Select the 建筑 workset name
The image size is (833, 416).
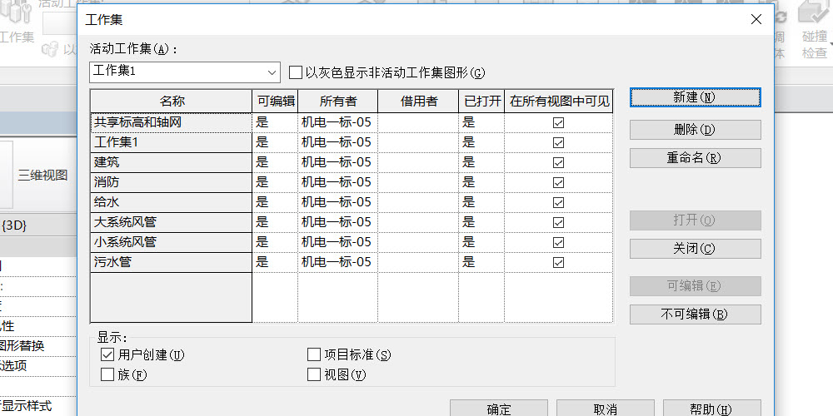click(171, 162)
